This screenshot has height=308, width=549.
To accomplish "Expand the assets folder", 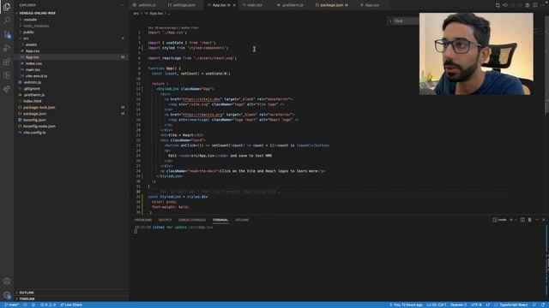I will [31, 44].
